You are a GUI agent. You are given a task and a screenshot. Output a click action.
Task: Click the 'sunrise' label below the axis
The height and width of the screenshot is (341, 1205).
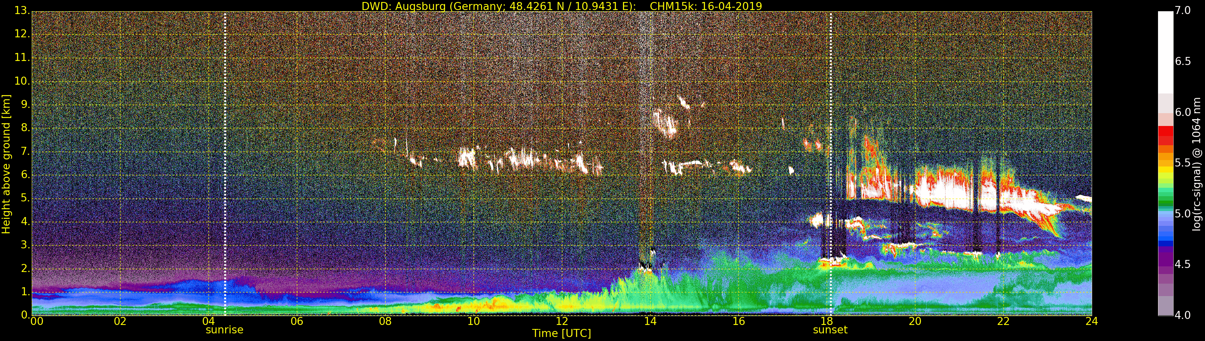click(225, 330)
